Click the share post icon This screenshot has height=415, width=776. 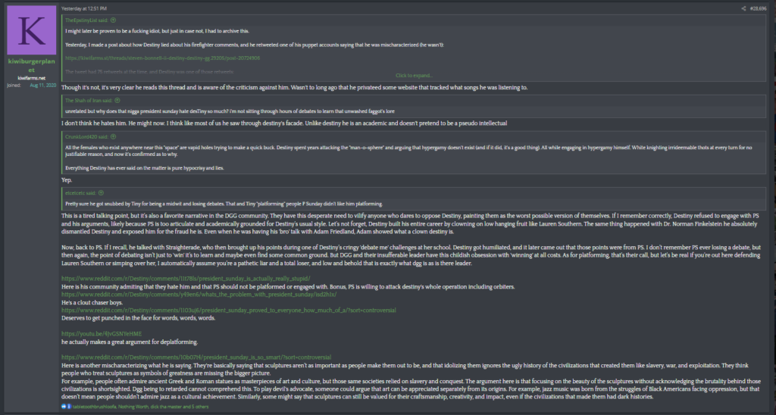coord(743,8)
